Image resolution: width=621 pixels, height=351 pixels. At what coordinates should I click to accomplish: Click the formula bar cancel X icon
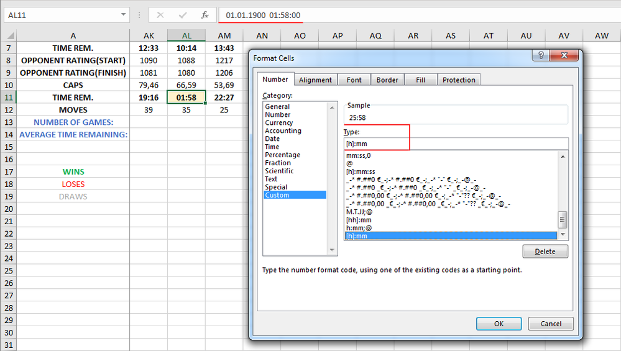point(160,15)
